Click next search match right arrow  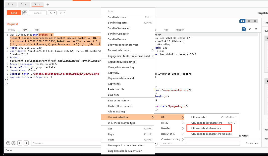coord(26,143)
